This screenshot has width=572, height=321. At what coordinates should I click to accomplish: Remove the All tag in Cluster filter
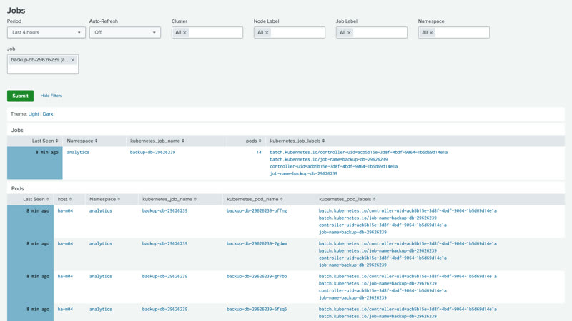click(x=184, y=33)
